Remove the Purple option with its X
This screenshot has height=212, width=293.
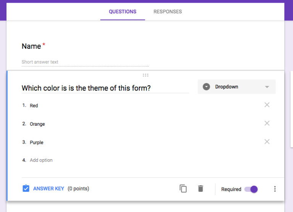[x=267, y=142]
